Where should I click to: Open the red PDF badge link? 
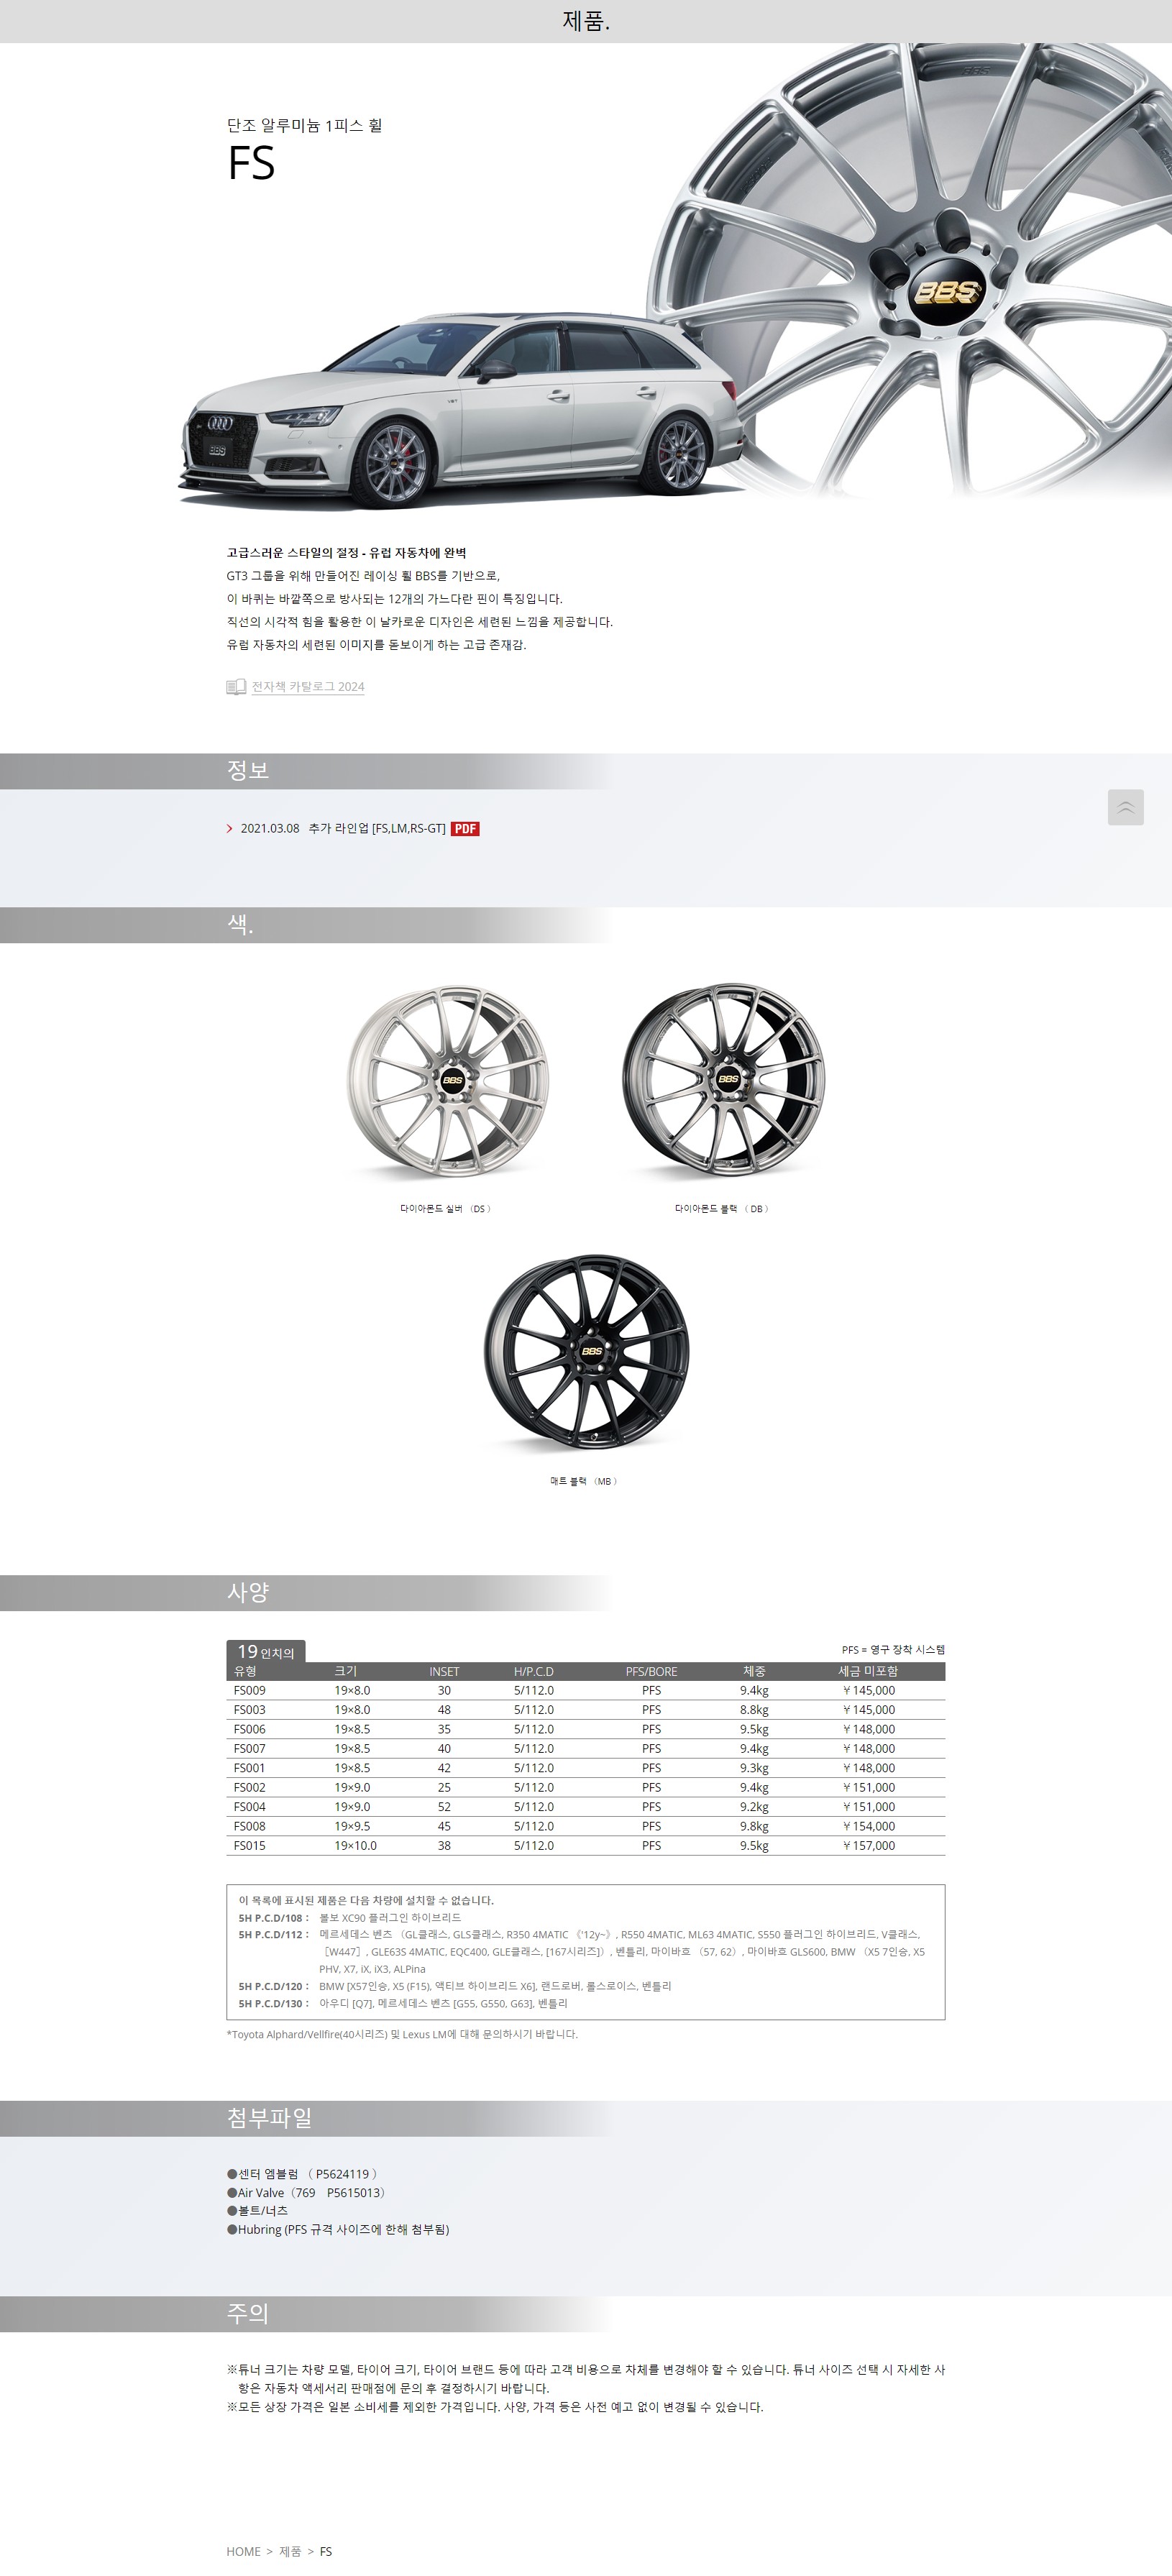click(x=465, y=828)
